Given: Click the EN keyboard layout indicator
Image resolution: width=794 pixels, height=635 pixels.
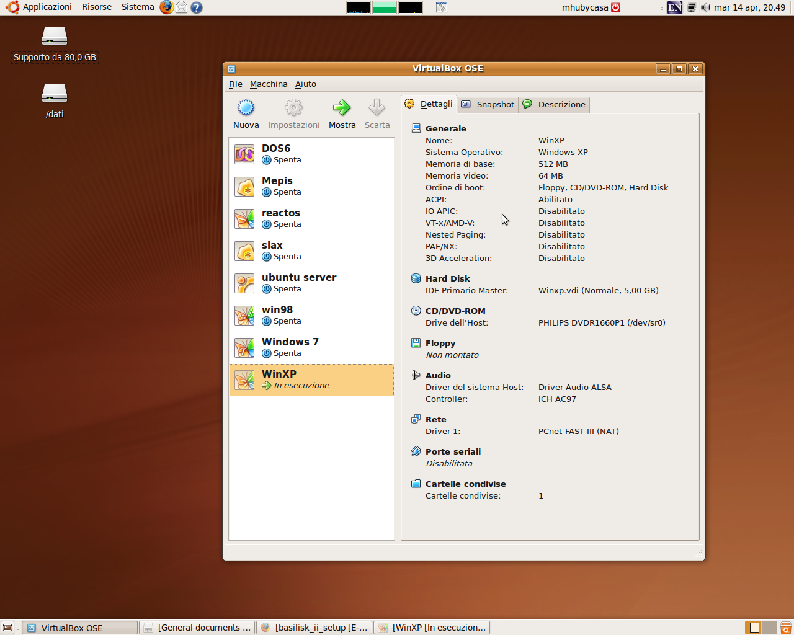Looking at the screenshot, I should click(x=674, y=7).
